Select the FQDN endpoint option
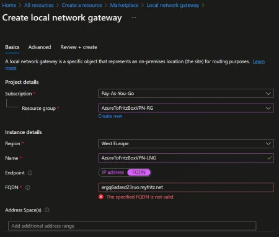 (x=139, y=172)
